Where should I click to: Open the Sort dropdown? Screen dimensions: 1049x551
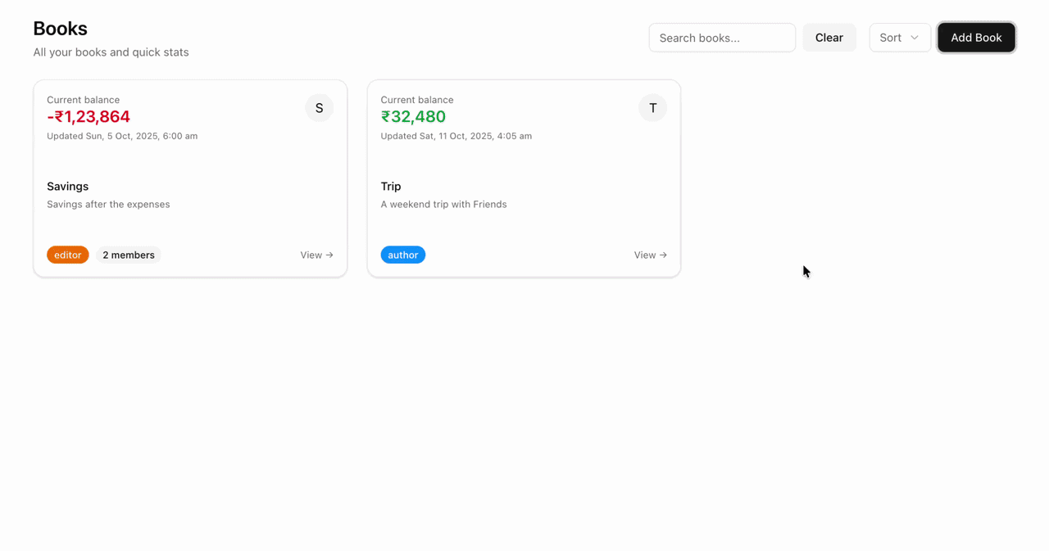(900, 37)
